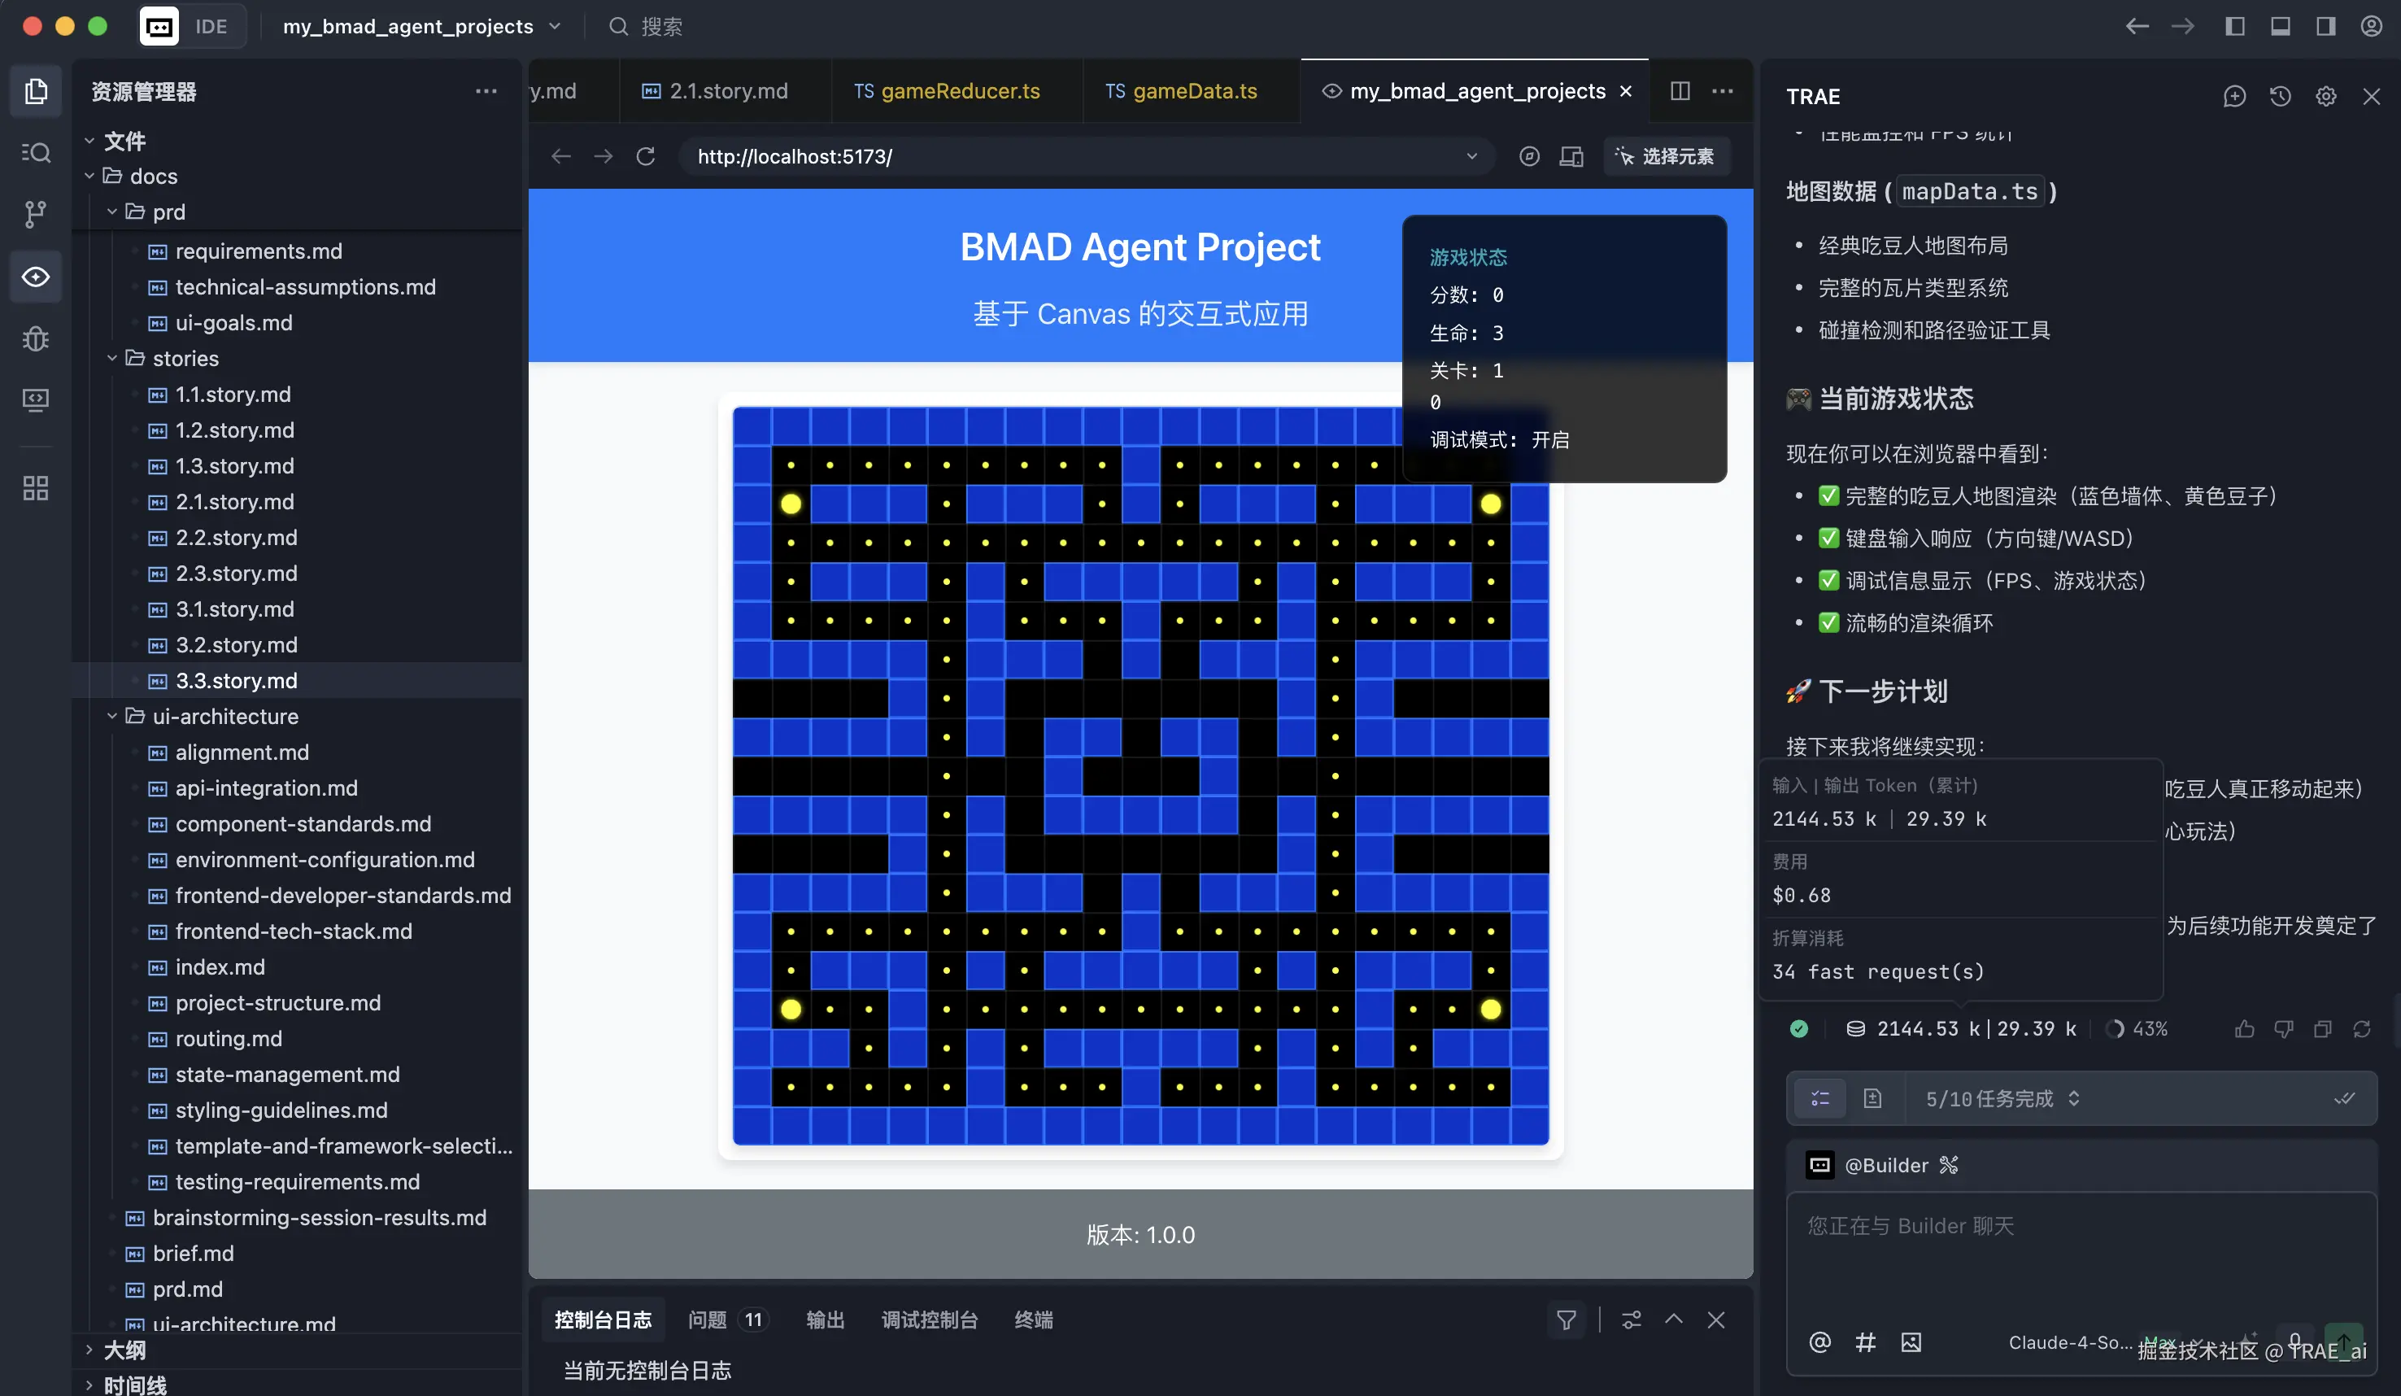2401x1396 pixels.
Task: Open 2.2.story.md in the file tree
Action: [x=237, y=538]
